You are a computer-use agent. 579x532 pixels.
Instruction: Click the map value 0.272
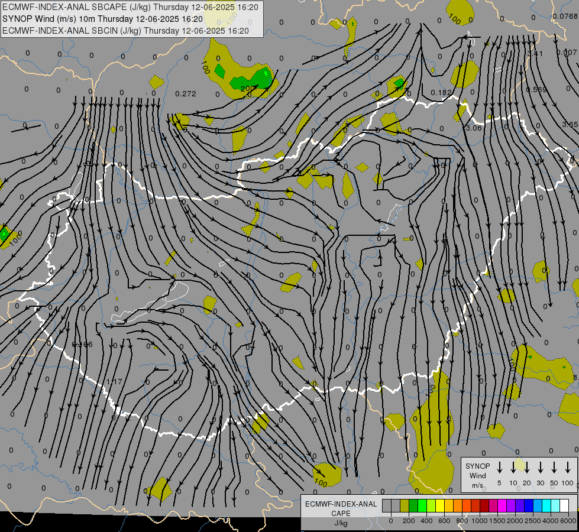186,94
